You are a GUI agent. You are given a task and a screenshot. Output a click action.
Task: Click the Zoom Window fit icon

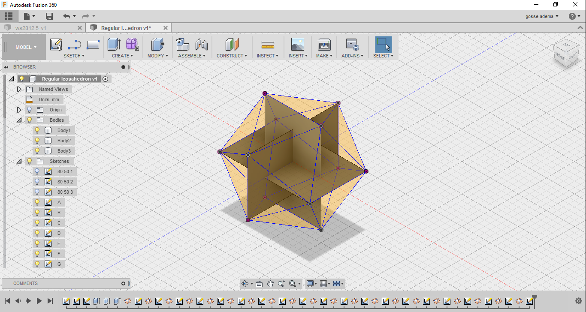[x=293, y=284]
